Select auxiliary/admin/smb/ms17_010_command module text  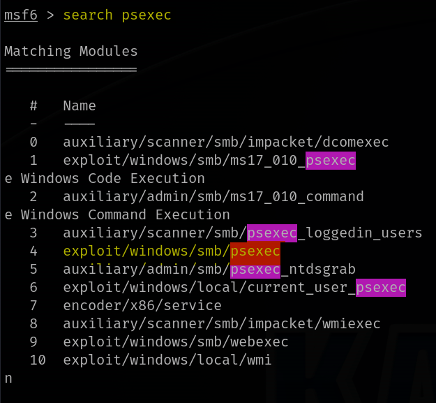click(x=213, y=197)
